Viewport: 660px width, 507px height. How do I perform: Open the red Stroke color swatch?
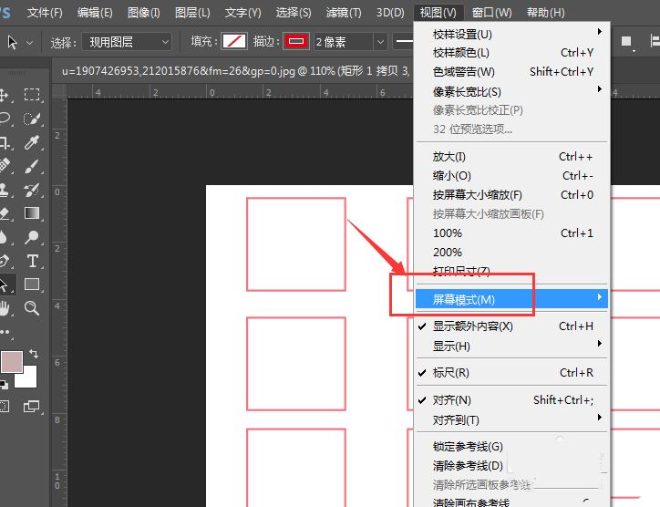click(296, 41)
